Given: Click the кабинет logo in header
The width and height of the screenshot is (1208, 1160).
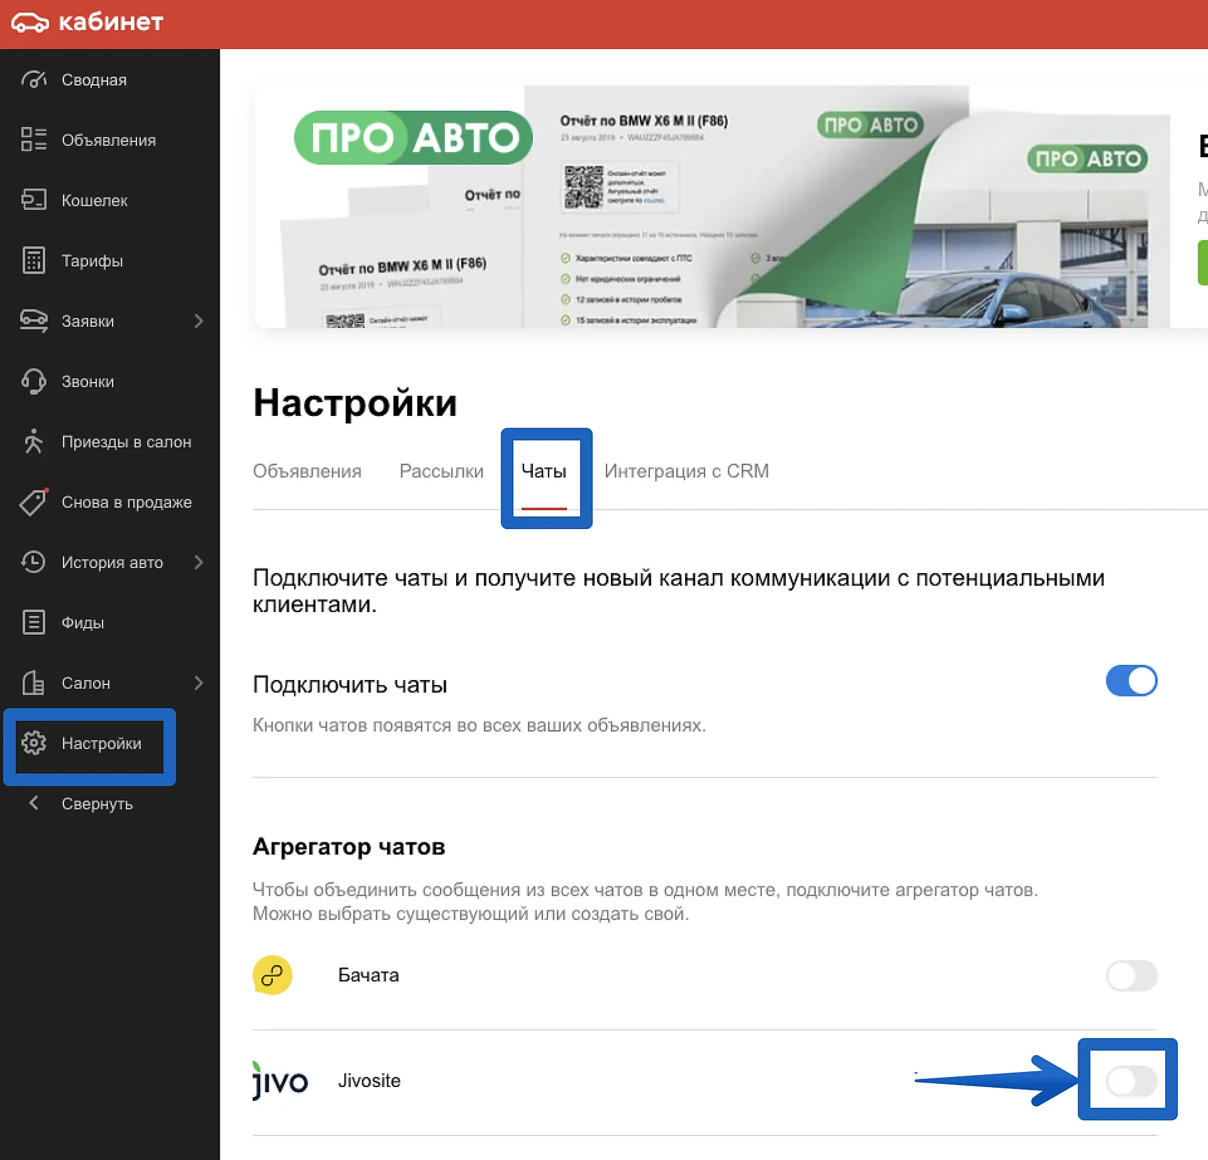Looking at the screenshot, I should (x=87, y=23).
